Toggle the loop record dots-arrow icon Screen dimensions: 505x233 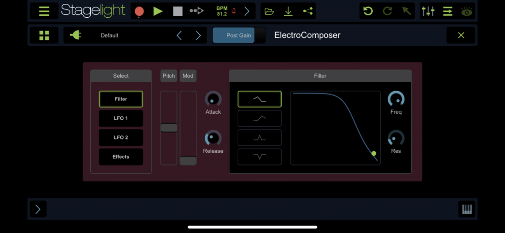(x=196, y=11)
